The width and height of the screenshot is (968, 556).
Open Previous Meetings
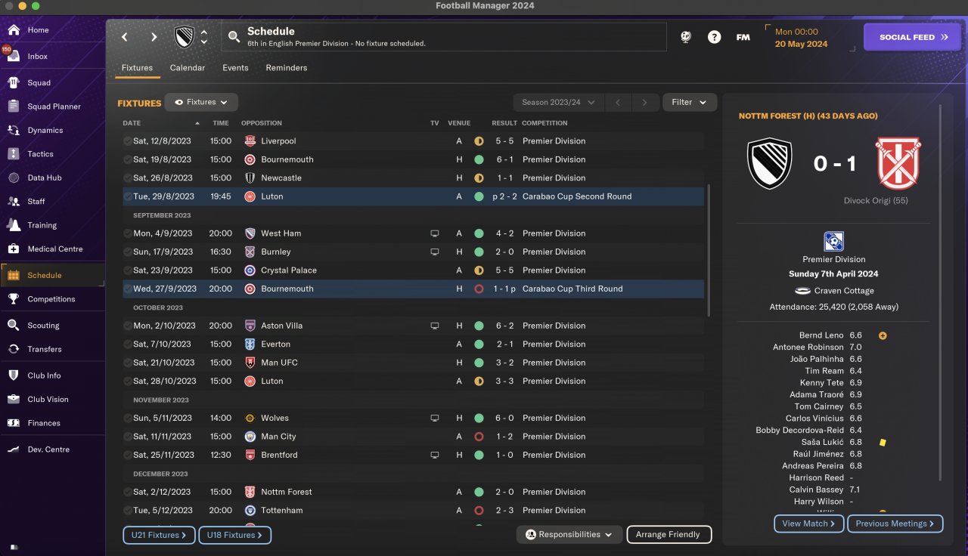pyautogui.click(x=895, y=524)
